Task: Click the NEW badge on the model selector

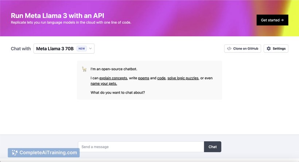Action: 82,48
